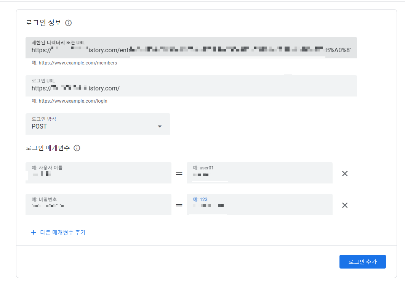Click example text https://www.example.com/members

click(x=78, y=63)
